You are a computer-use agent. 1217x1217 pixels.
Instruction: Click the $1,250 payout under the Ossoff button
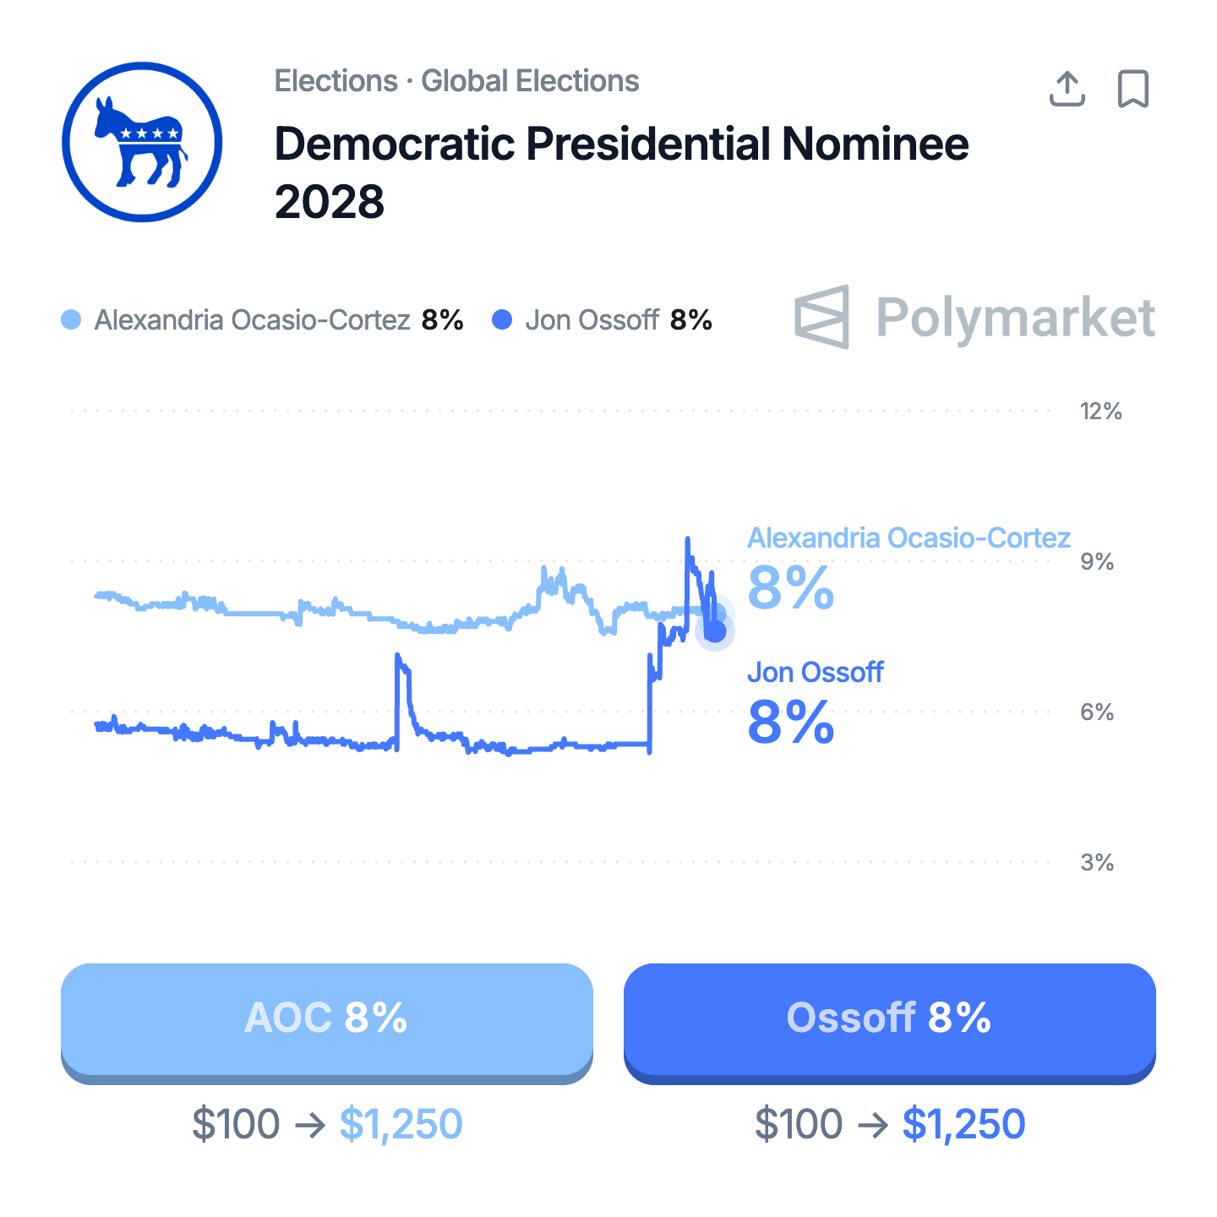[x=963, y=1124]
